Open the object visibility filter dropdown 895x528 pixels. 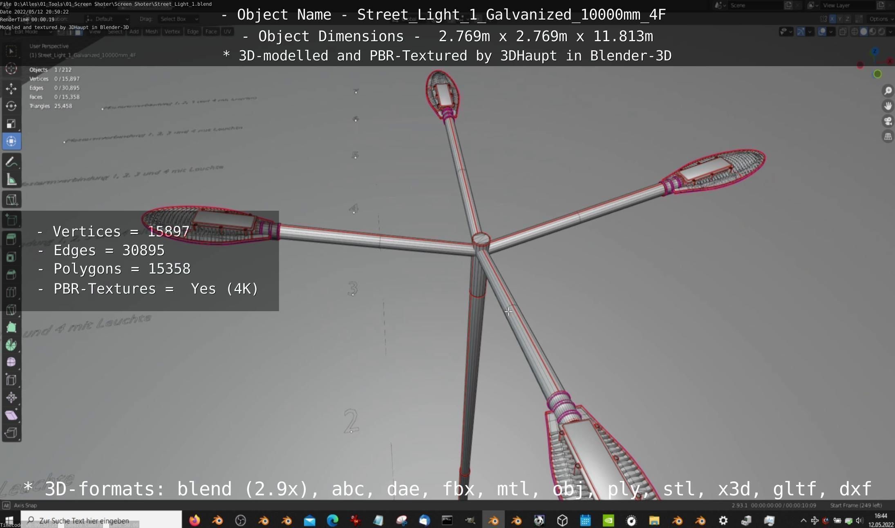[x=786, y=31]
